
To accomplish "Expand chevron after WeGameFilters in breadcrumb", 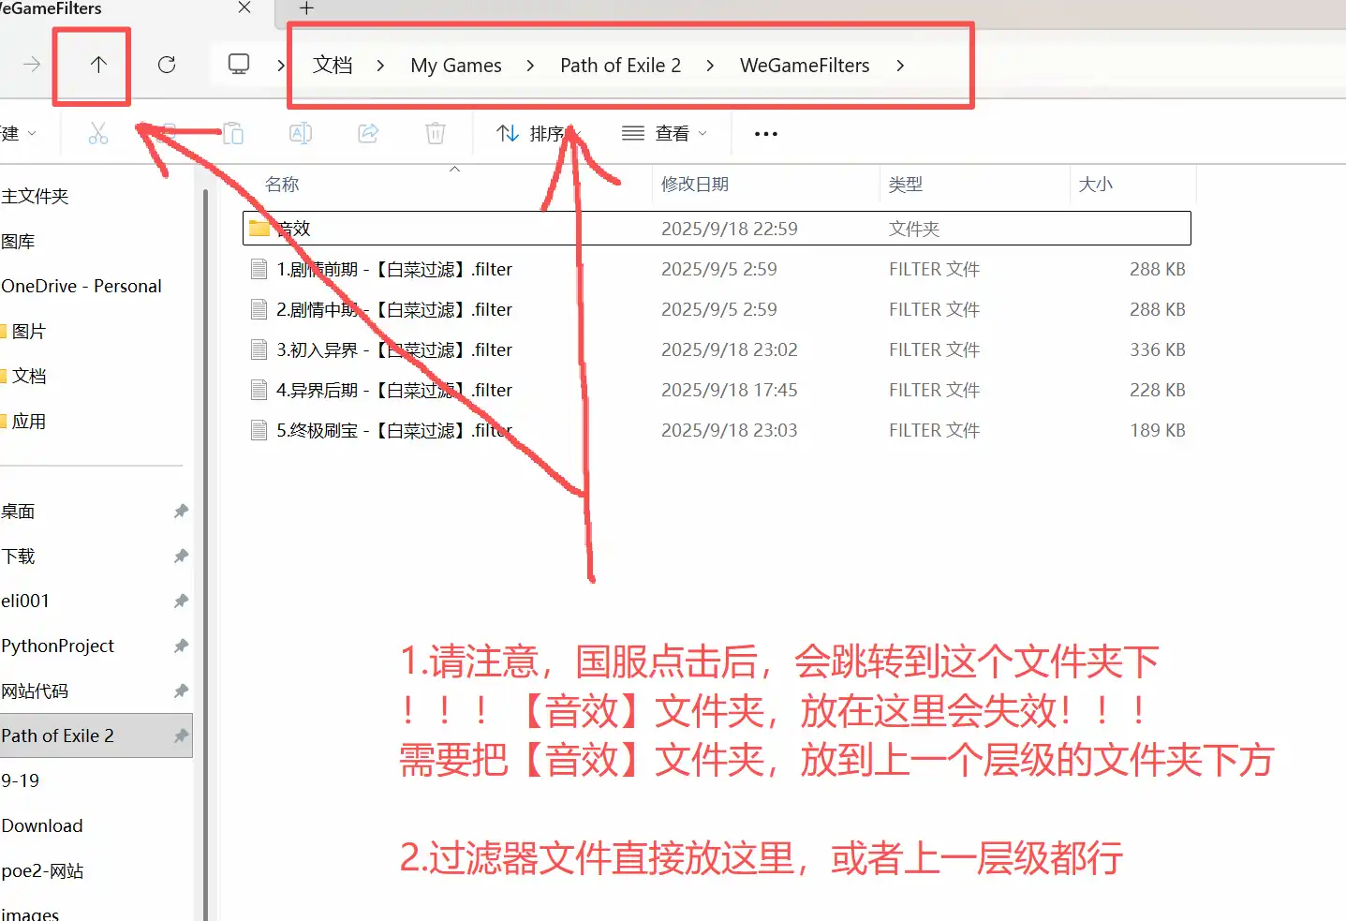I will click(x=900, y=66).
